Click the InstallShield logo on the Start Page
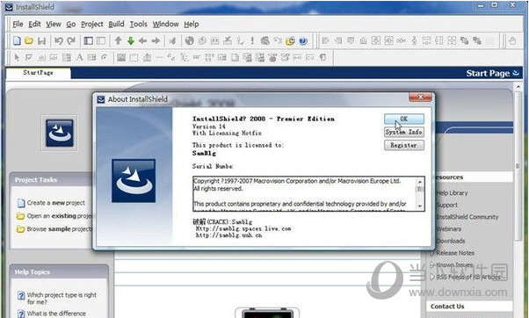529x318 pixels. pyautogui.click(x=60, y=133)
